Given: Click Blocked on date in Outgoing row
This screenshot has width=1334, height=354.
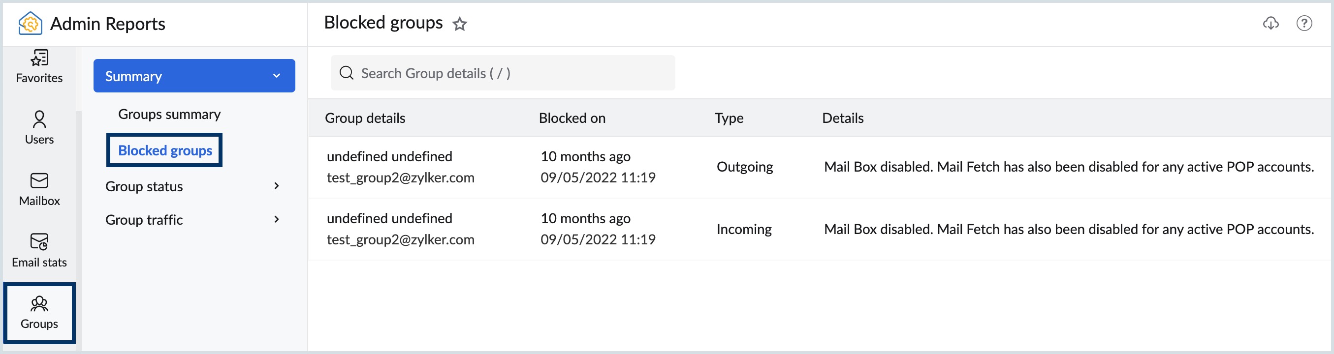Looking at the screenshot, I should pyautogui.click(x=598, y=177).
